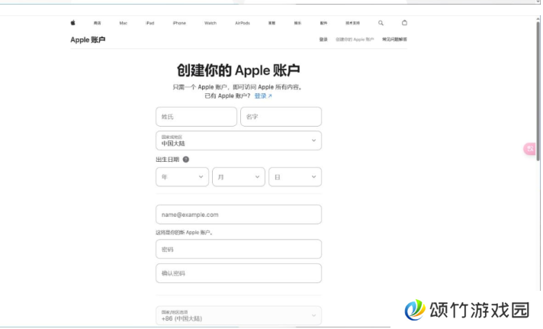Viewport: 543px width, 329px height.
Task: Click the Apple logo icon
Action: 72,23
